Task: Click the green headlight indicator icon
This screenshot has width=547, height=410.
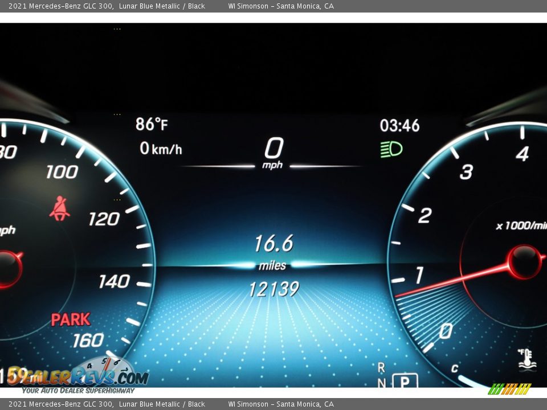Action: pos(391,149)
